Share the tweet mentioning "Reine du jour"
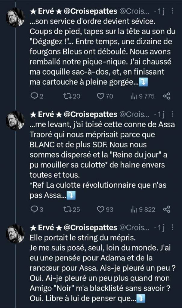 pos(167,209)
